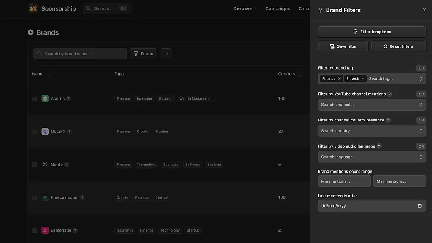The width and height of the screenshot is (432, 243).
Task: Toggle OR mode for video audio language
Action: pyautogui.click(x=421, y=146)
